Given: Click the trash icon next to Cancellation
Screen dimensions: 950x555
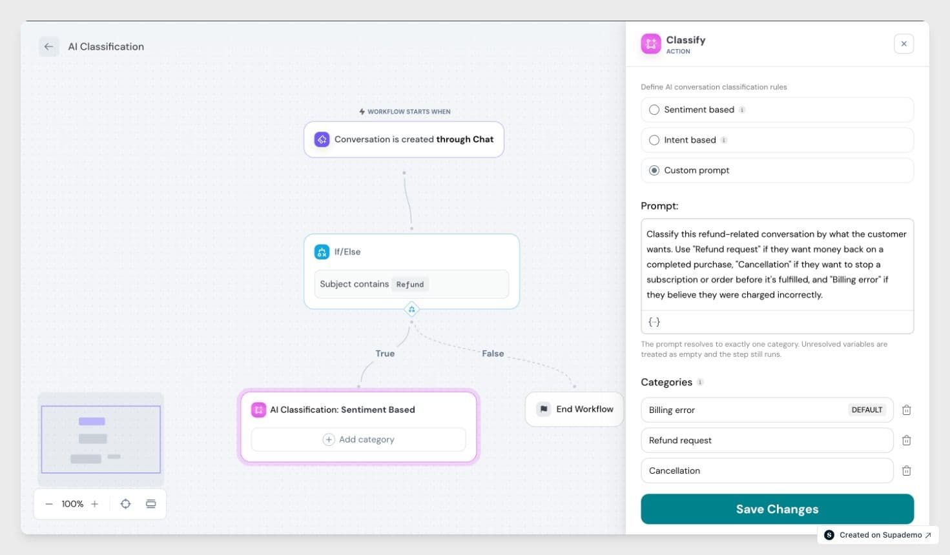Looking at the screenshot, I should [906, 470].
